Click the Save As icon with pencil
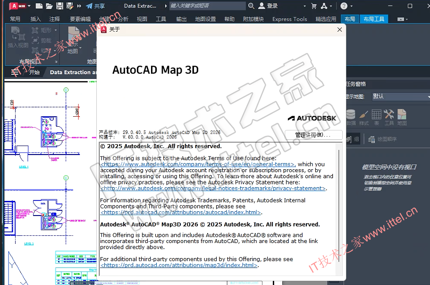 click(70, 6)
